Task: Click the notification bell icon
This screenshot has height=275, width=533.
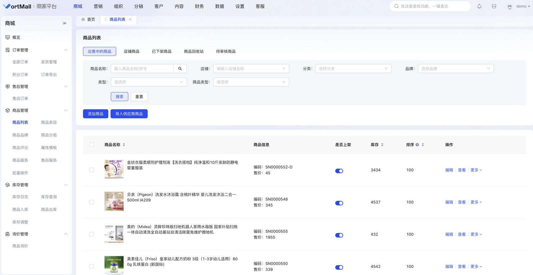Action: click(479, 6)
